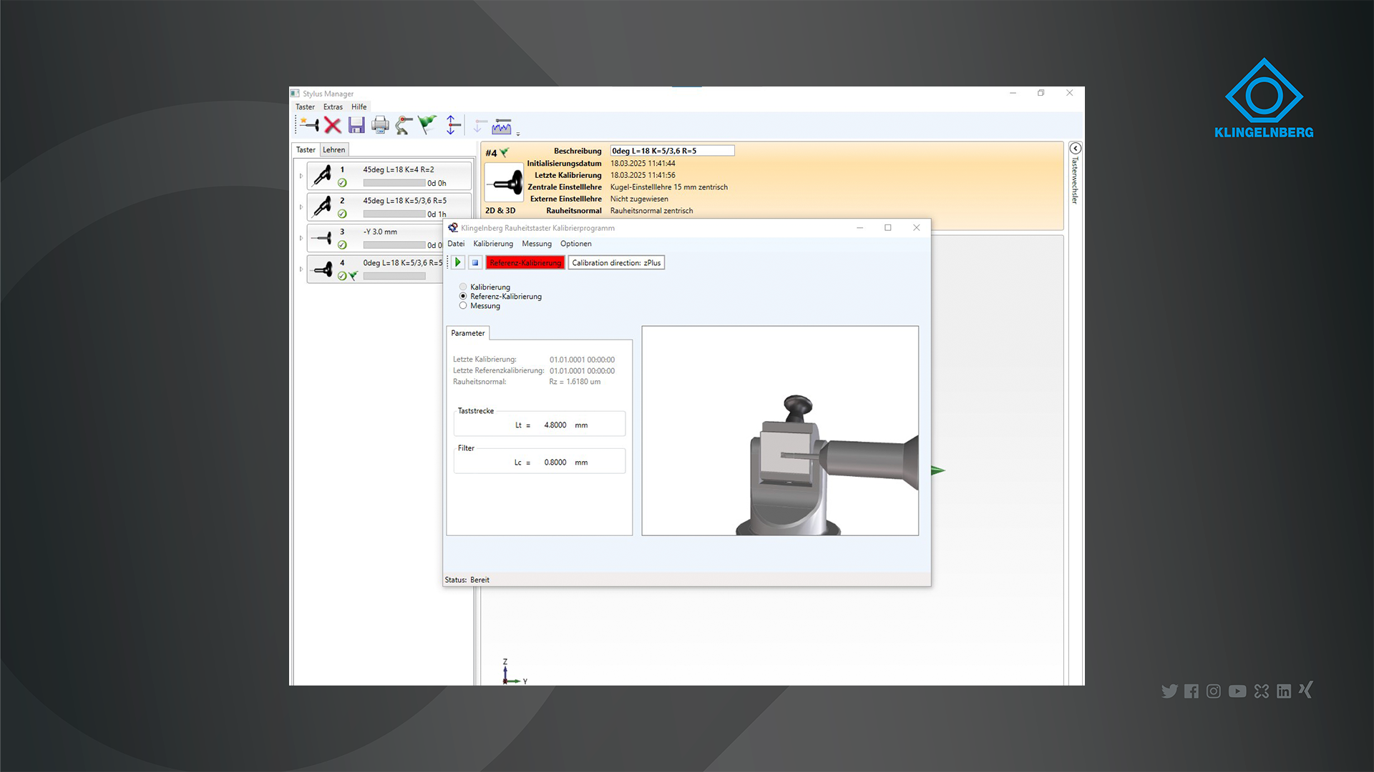Open the Hilfe menu in Stylus Manager
This screenshot has height=772, width=1374.
pyautogui.click(x=359, y=107)
